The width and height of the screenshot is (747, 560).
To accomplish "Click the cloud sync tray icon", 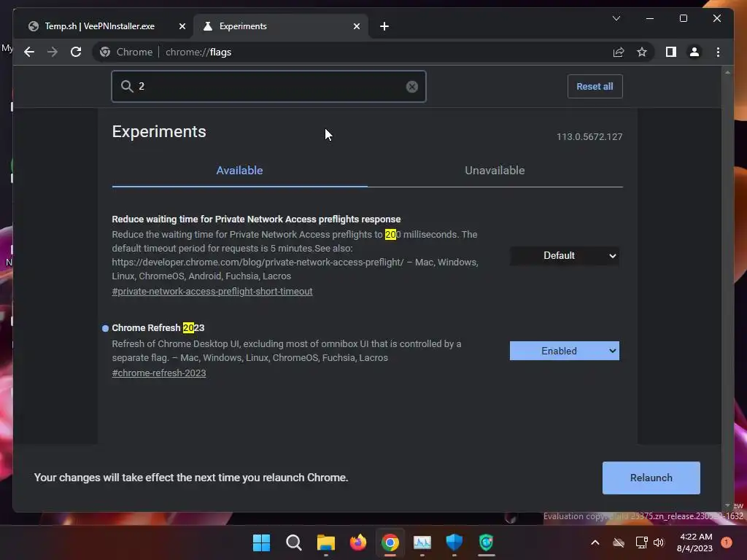I will click(619, 542).
